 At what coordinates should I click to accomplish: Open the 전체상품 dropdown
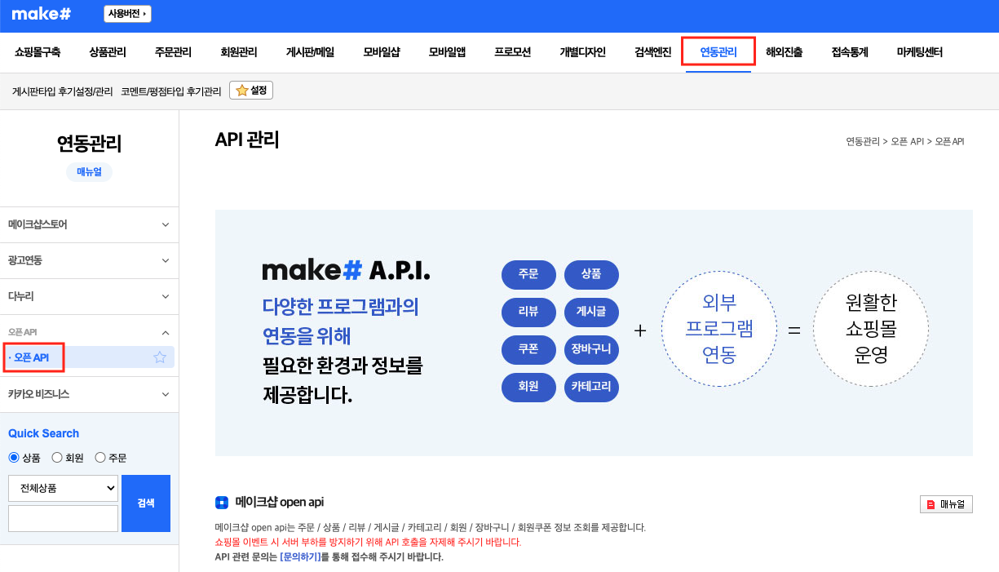tap(63, 487)
